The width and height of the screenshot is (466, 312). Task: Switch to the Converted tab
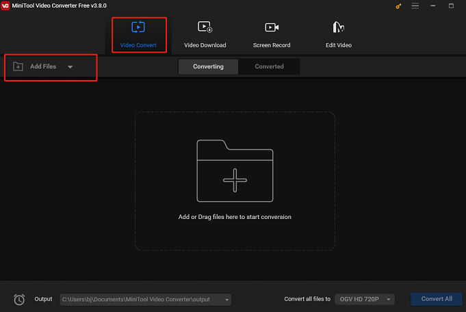coord(269,66)
